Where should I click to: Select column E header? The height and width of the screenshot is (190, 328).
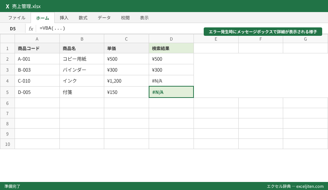tap(216, 39)
